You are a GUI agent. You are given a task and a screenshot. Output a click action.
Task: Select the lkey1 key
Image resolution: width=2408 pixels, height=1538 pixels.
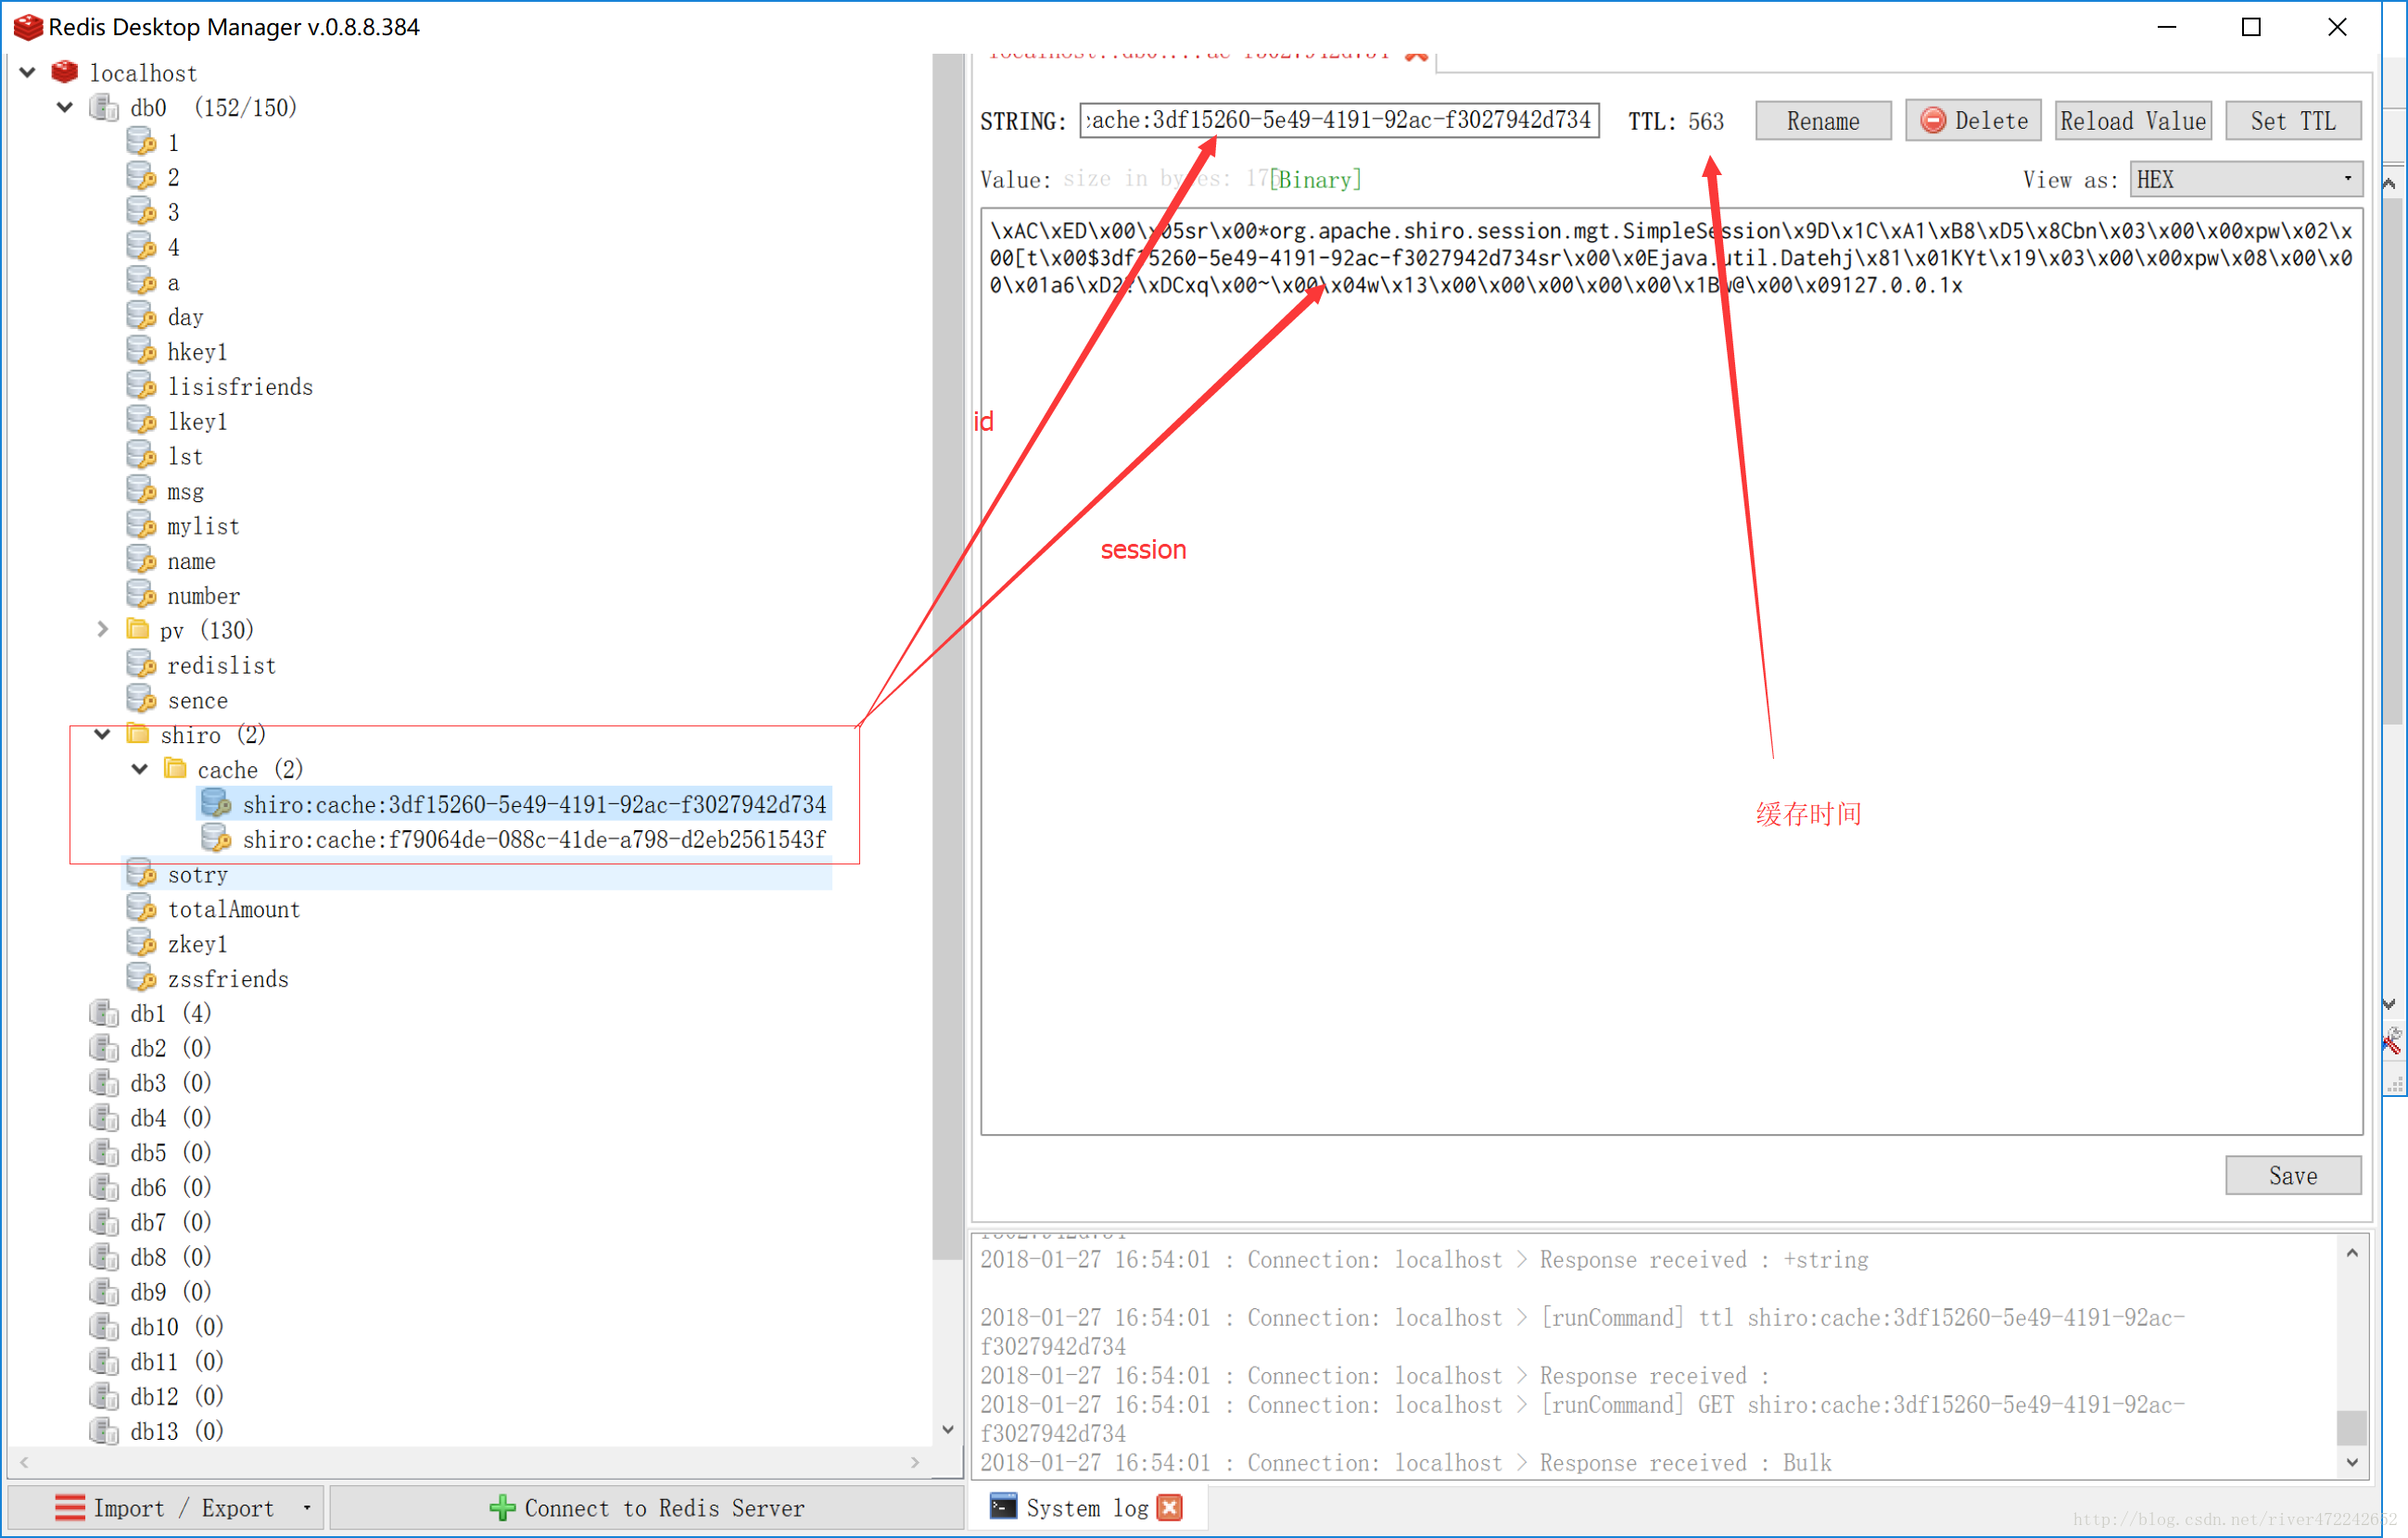[197, 422]
